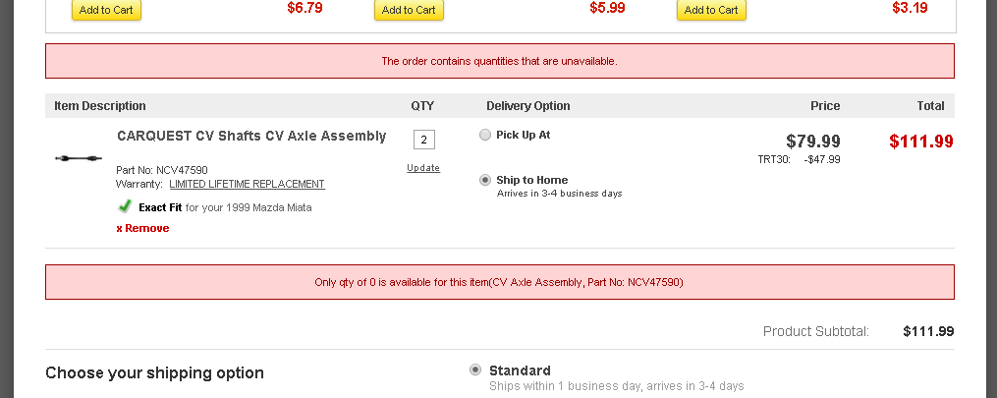The image size is (997, 398).
Task: Click the TRT30 discount amount
Action: point(821,159)
